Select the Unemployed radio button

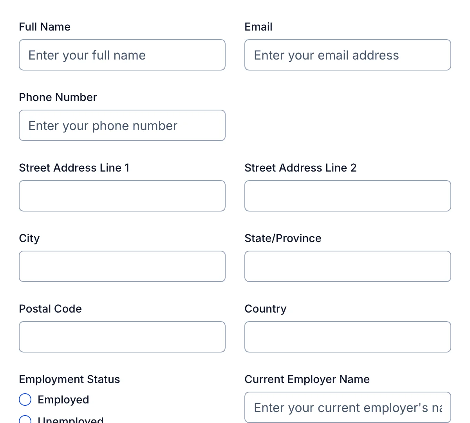(25, 420)
